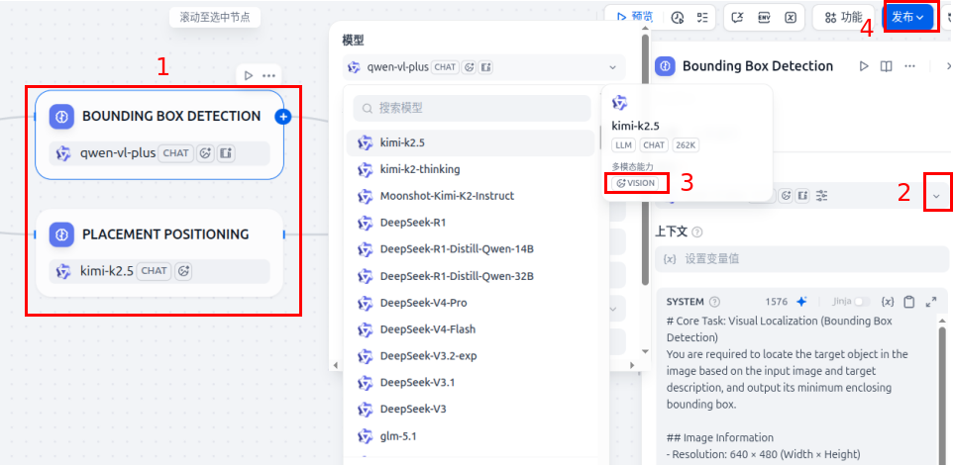This screenshot has height=466, width=954.
Task: Click the VISION tag in kimi-k2.5 tooltip
Action: click(635, 183)
